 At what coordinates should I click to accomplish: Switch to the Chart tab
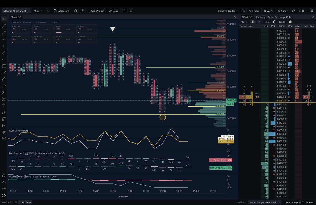(x=14, y=17)
